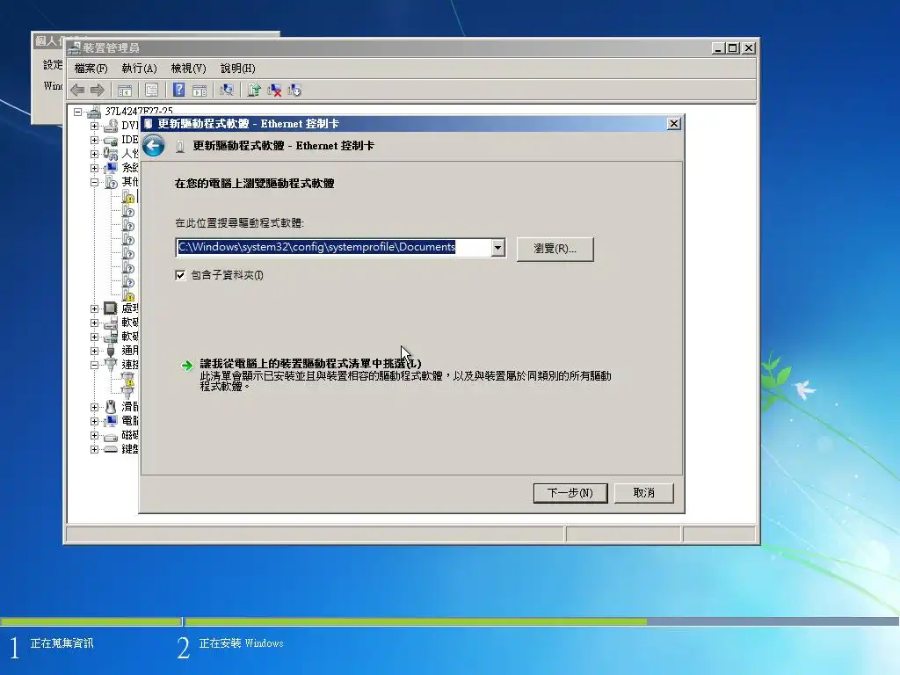Select the DVD drive category icon
The height and width of the screenshot is (675, 900).
coord(111,126)
